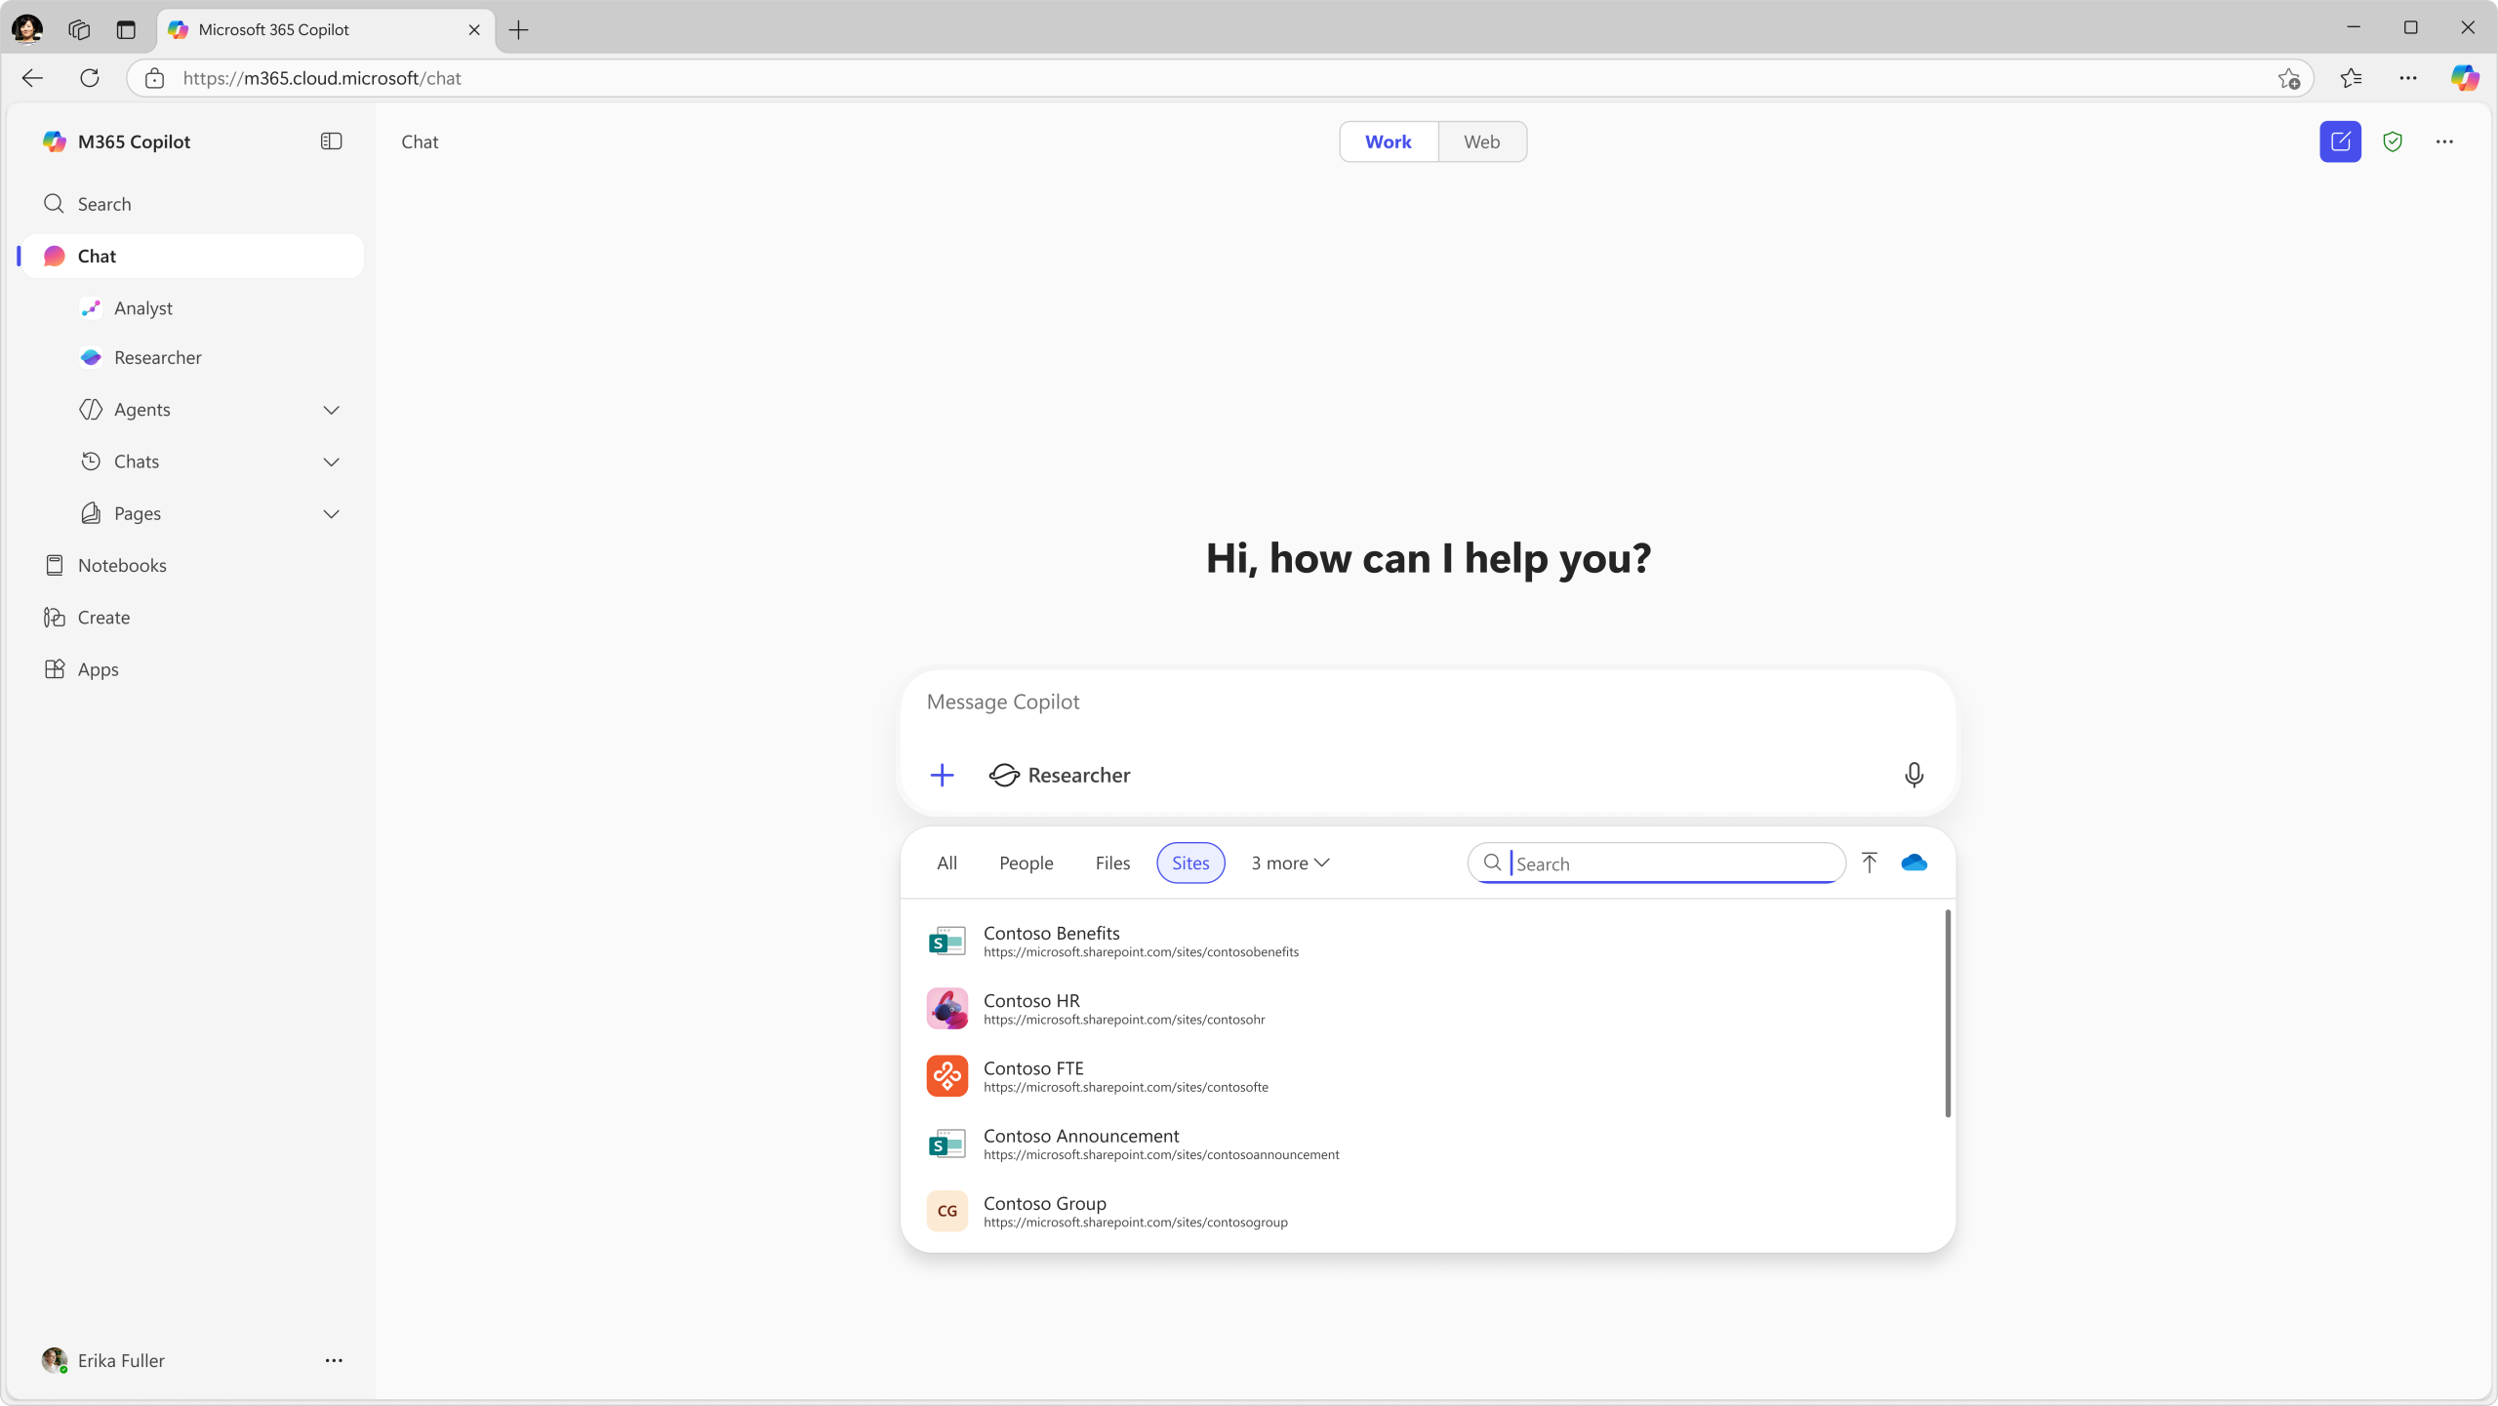The image size is (2498, 1406).
Task: Click the address bar URL
Action: coord(322,78)
